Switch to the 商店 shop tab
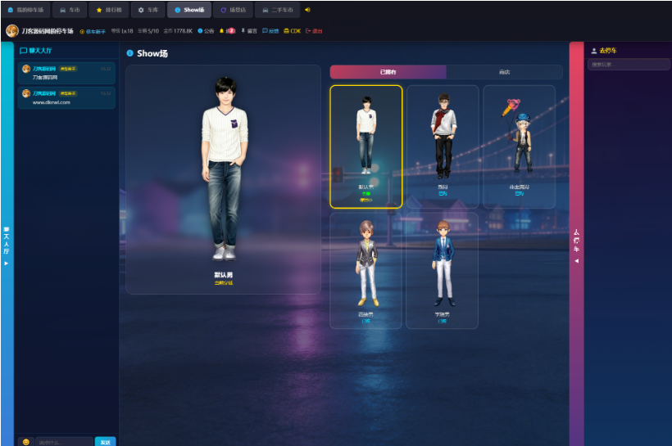Viewport: 672px width, 446px height. (505, 72)
